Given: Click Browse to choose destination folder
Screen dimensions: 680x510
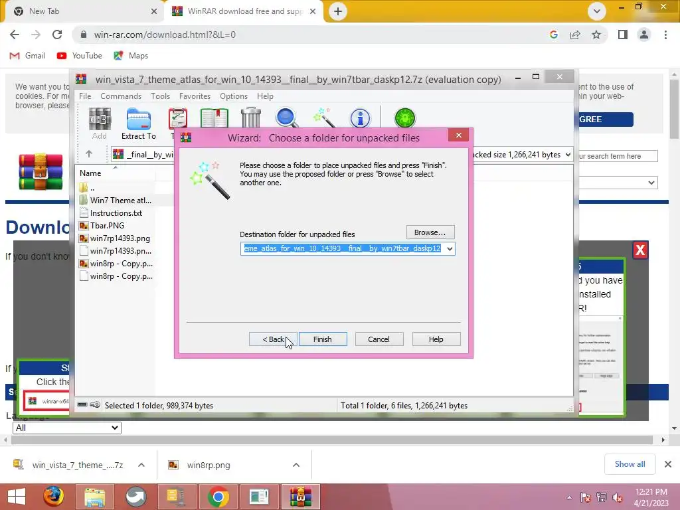Looking at the screenshot, I should tap(430, 232).
